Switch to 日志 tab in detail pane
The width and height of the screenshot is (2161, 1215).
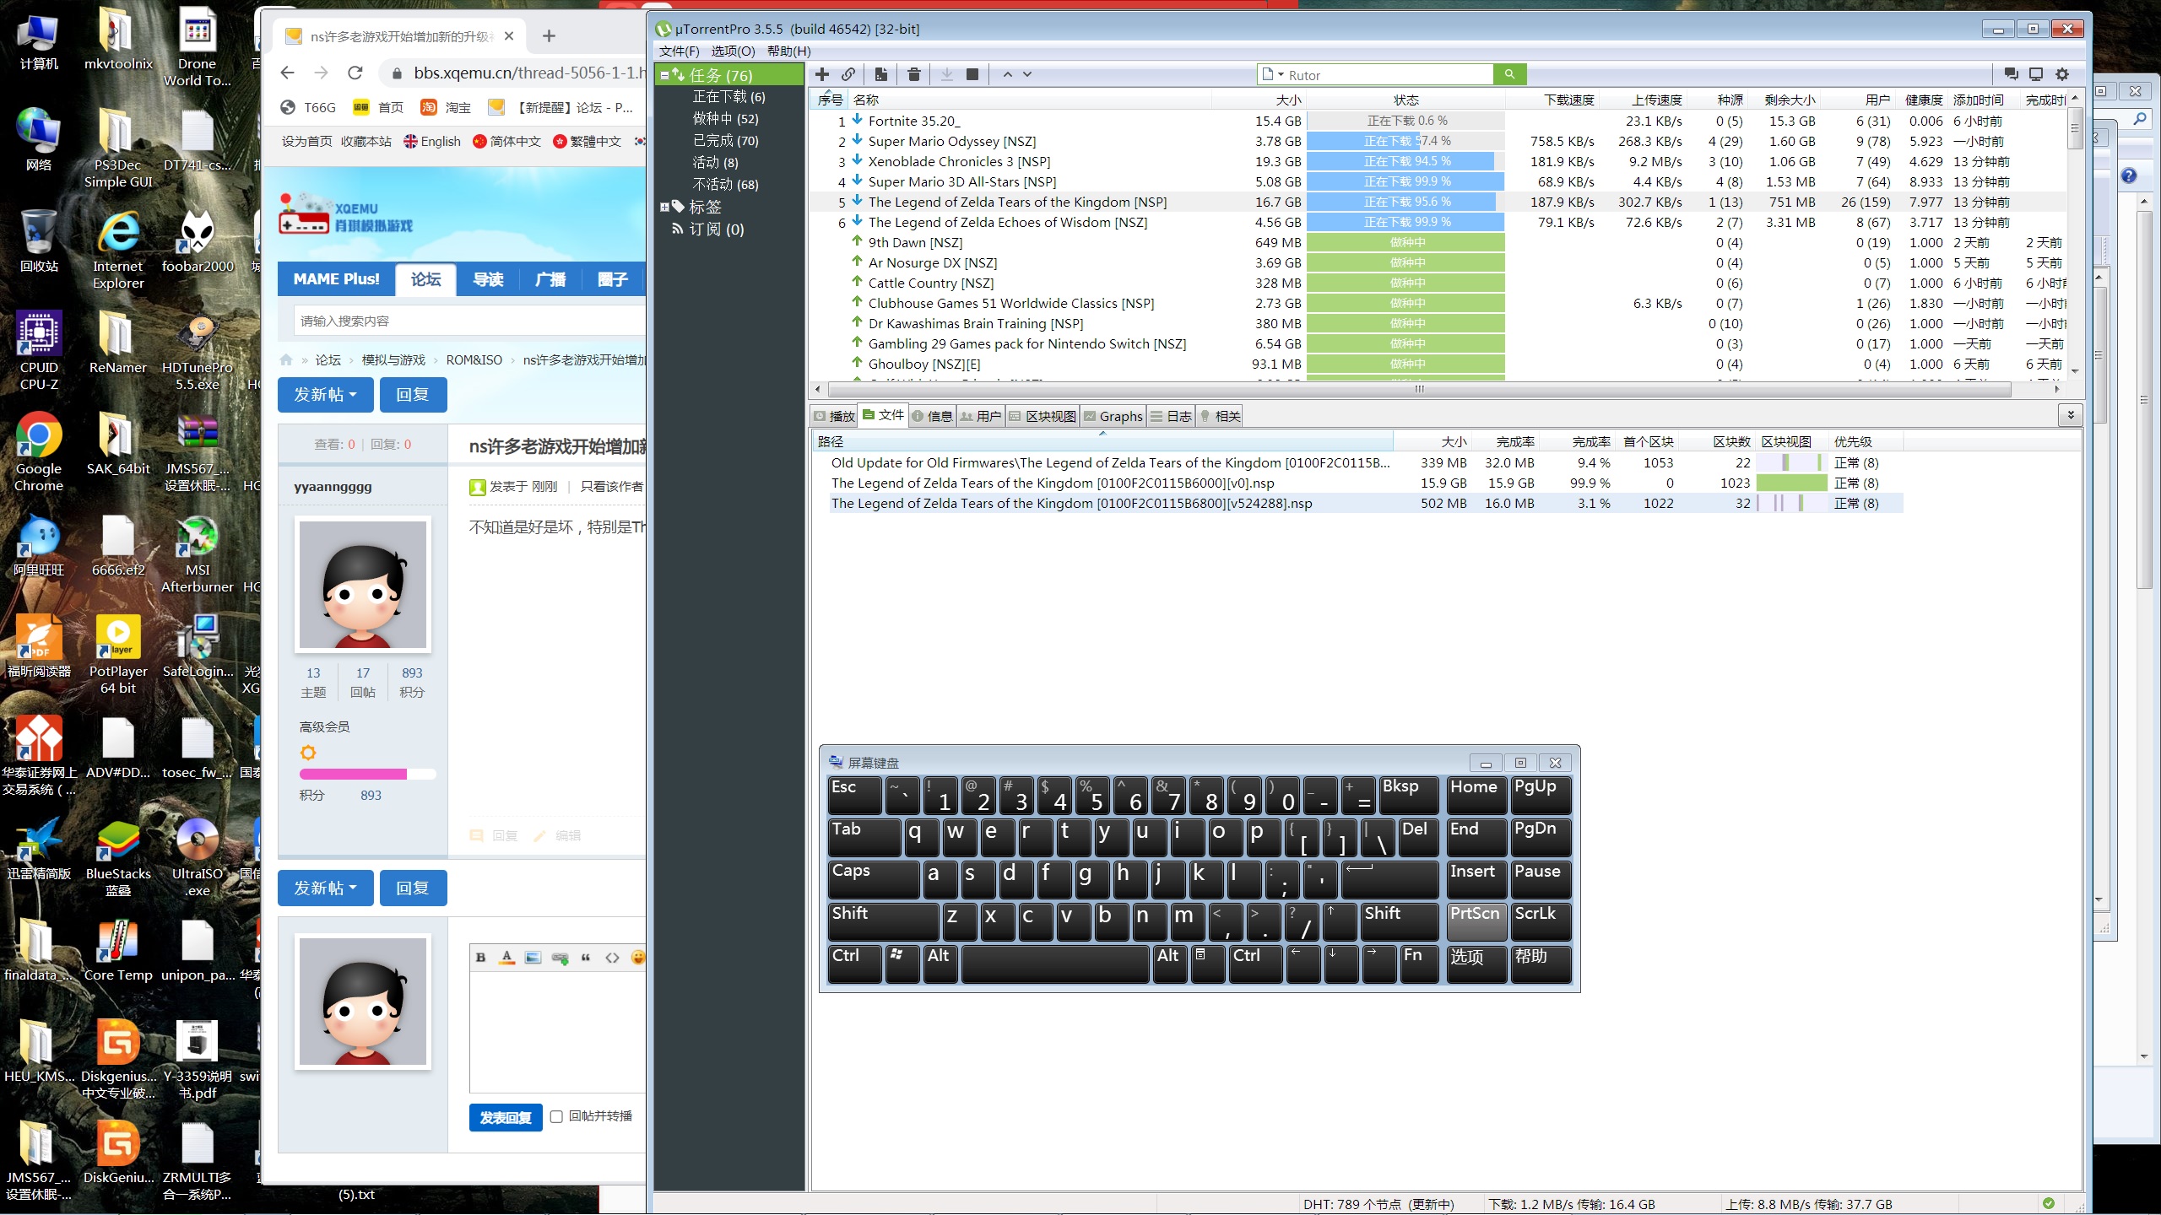pos(1172,416)
